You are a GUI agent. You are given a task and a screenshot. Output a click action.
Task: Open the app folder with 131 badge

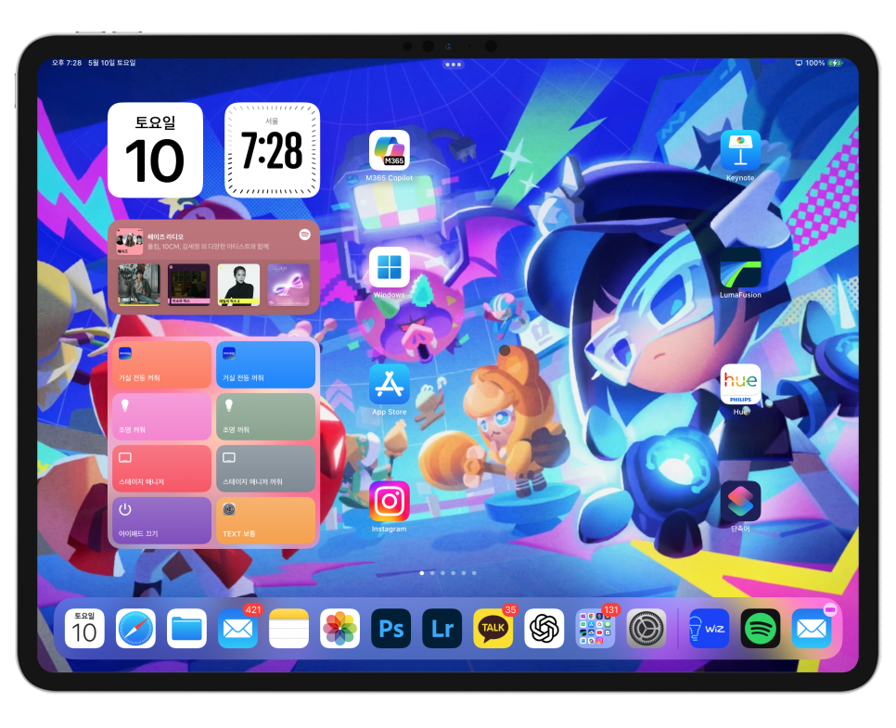595,629
